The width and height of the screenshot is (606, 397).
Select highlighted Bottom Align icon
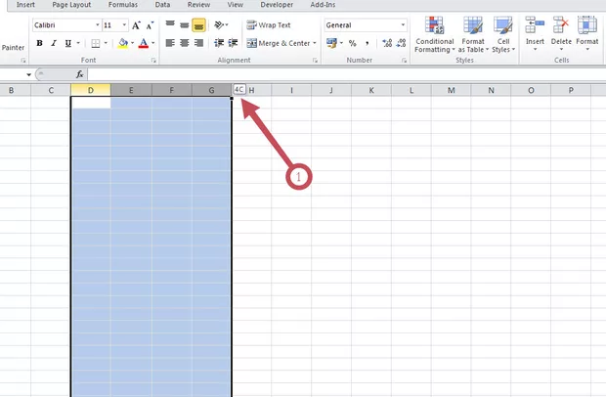click(x=198, y=25)
